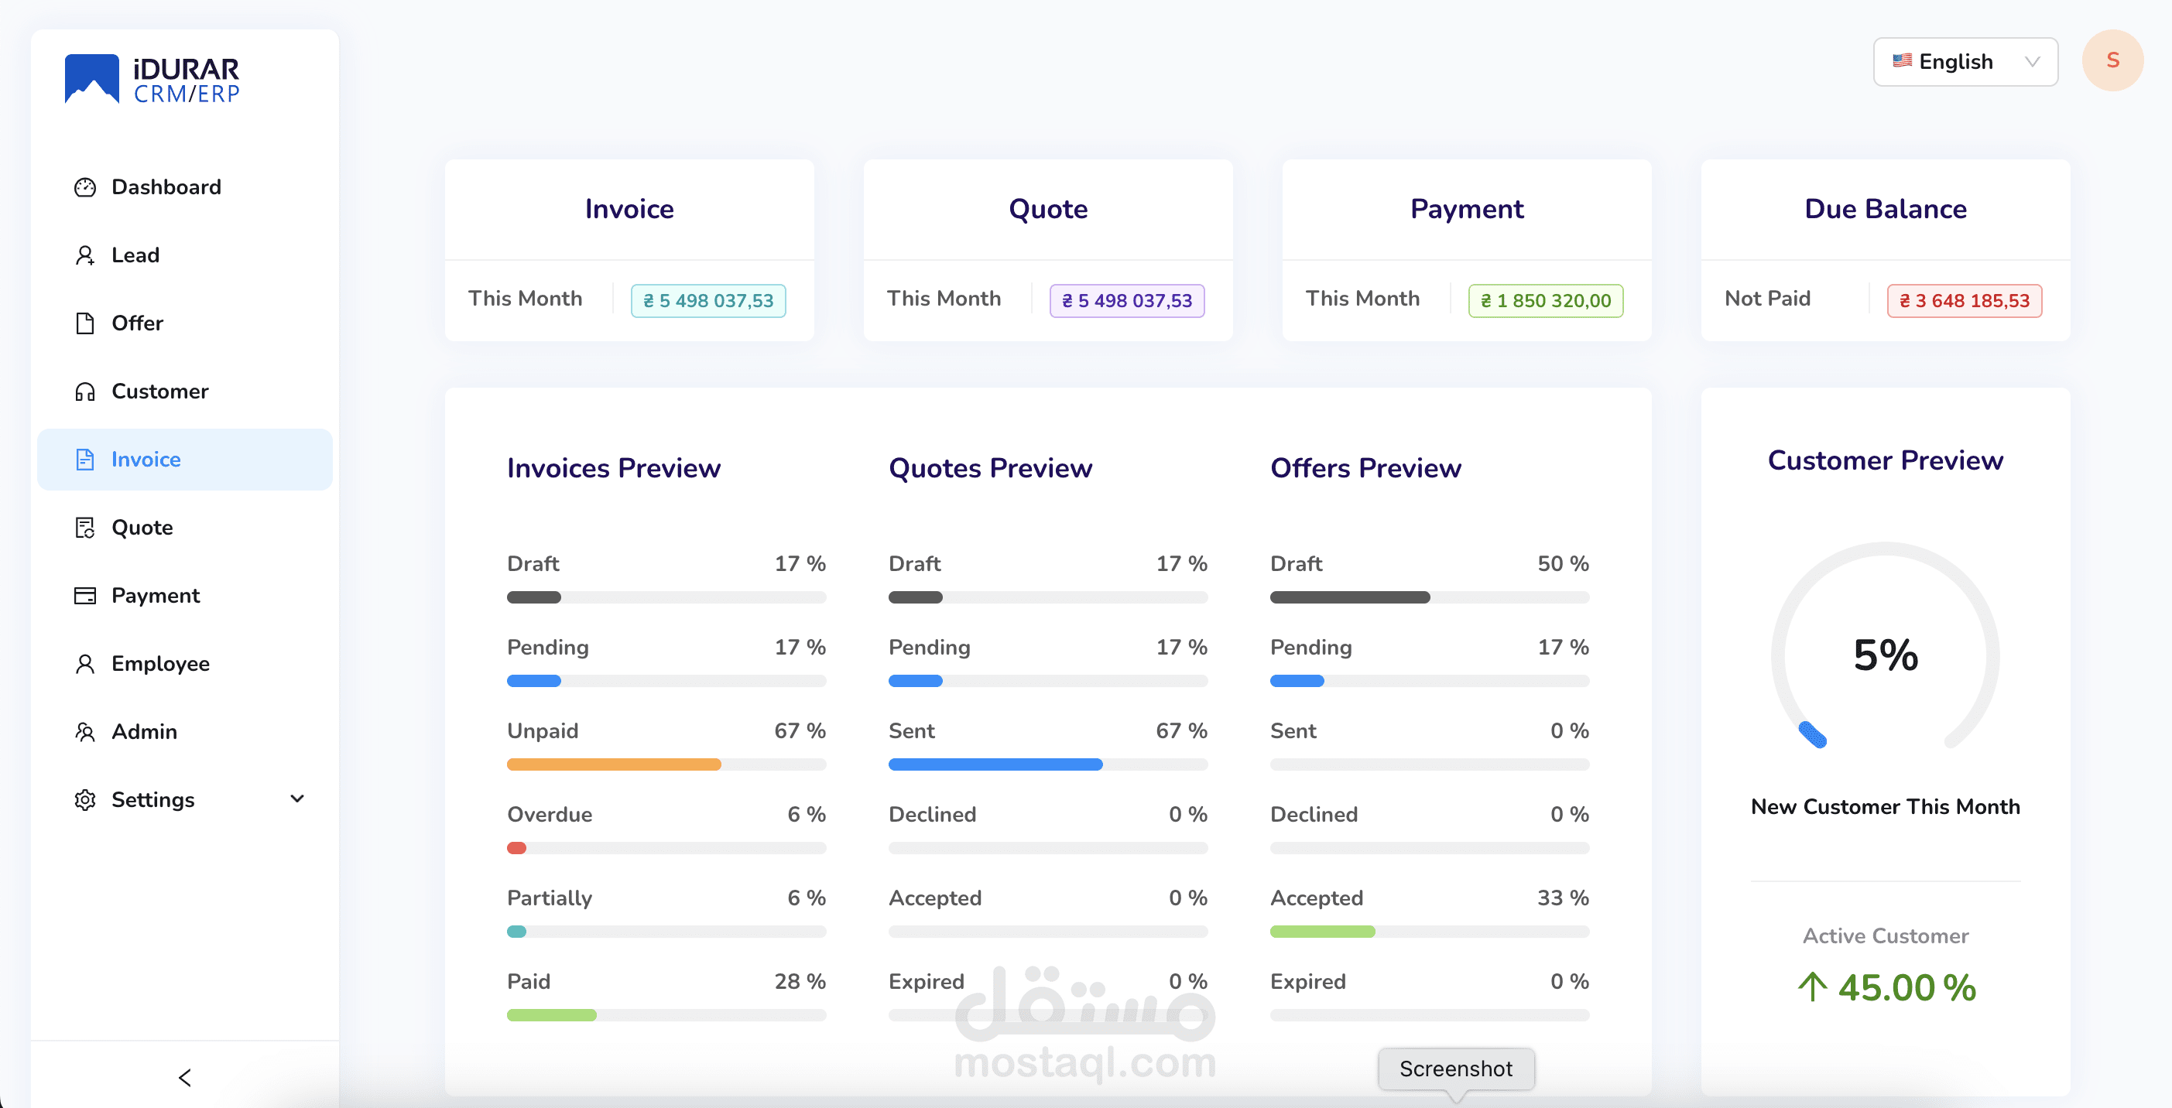Click the Customer headset icon
The image size is (2172, 1108).
coord(85,392)
